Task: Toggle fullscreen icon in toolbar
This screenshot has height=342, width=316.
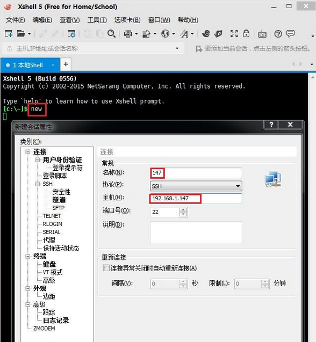Action: [x=234, y=34]
